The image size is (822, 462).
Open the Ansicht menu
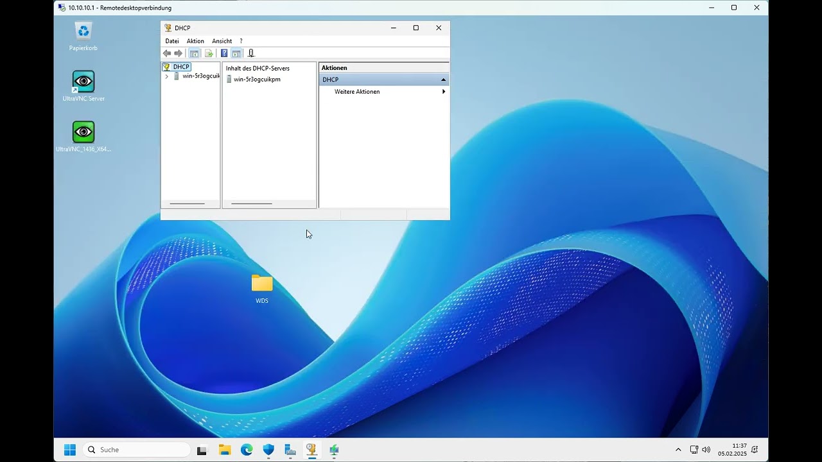222,41
